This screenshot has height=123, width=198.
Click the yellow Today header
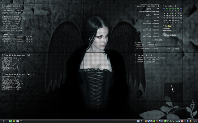(168, 26)
